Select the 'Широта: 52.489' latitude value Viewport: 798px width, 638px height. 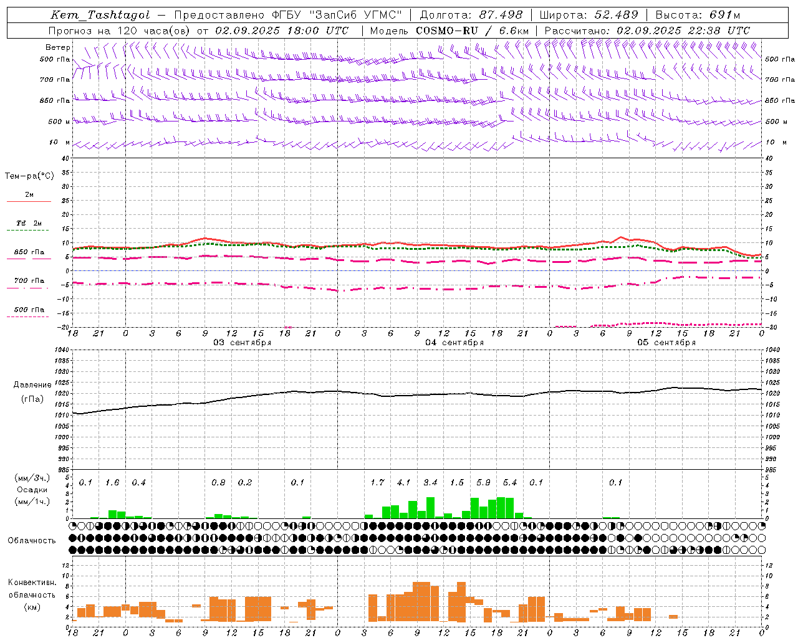589,15
